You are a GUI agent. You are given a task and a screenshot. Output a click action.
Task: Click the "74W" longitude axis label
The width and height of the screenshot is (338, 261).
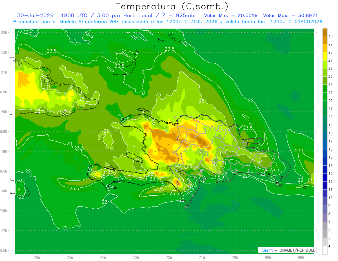(x=103, y=257)
